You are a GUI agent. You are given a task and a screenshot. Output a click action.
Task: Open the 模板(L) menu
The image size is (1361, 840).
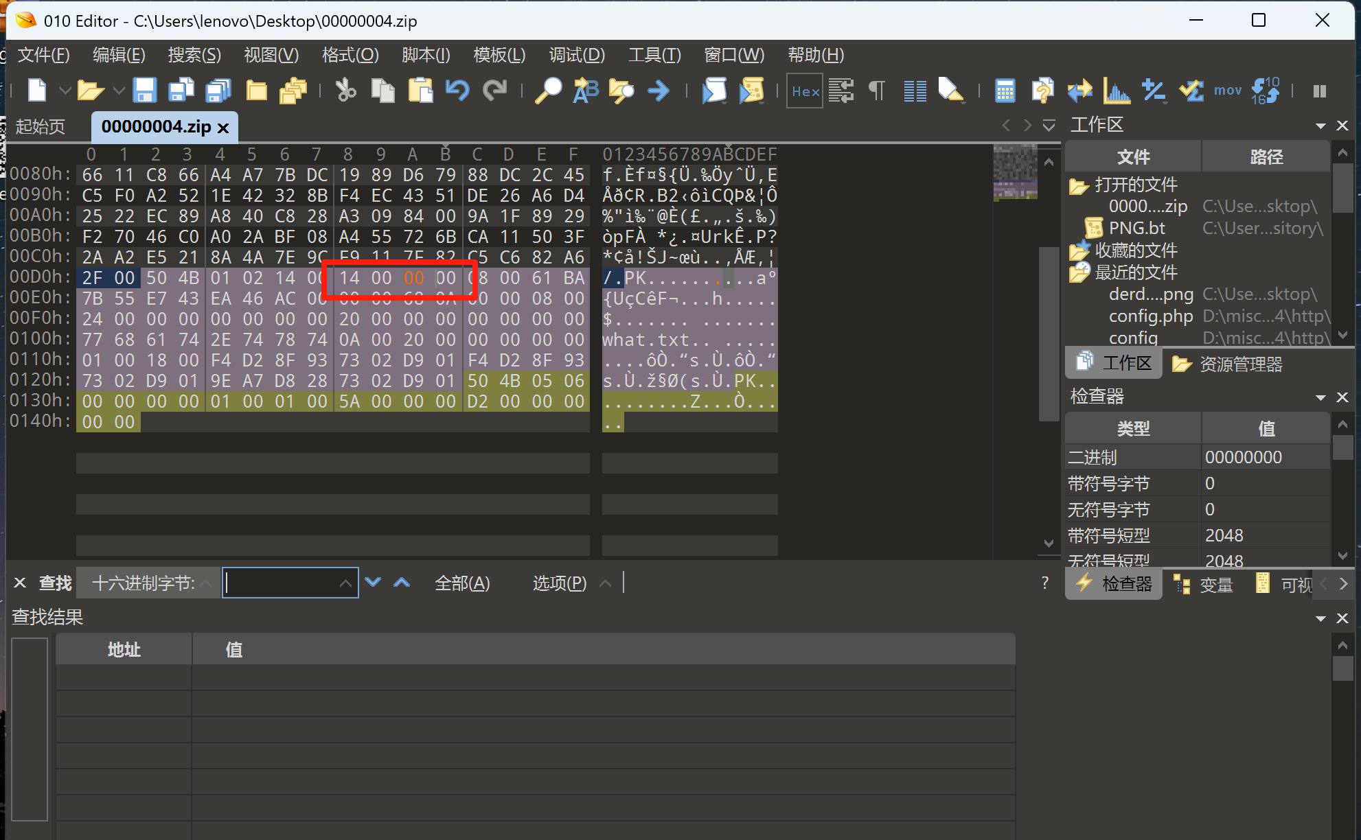pyautogui.click(x=499, y=55)
